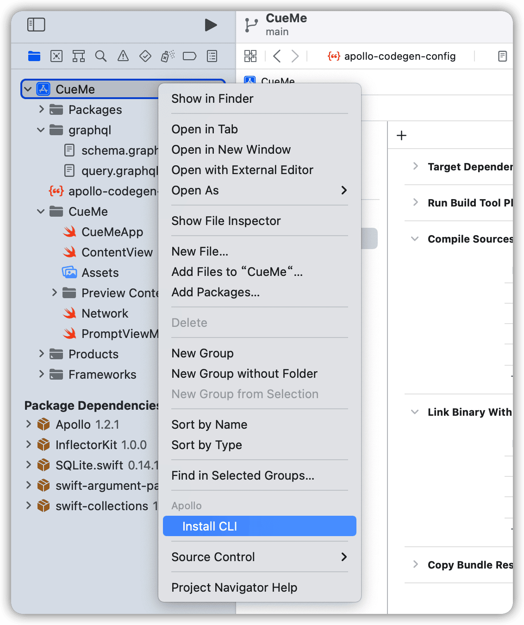Screen dimensions: 524x625
Task: Open the Test navigator diamond icon
Action: (x=145, y=56)
